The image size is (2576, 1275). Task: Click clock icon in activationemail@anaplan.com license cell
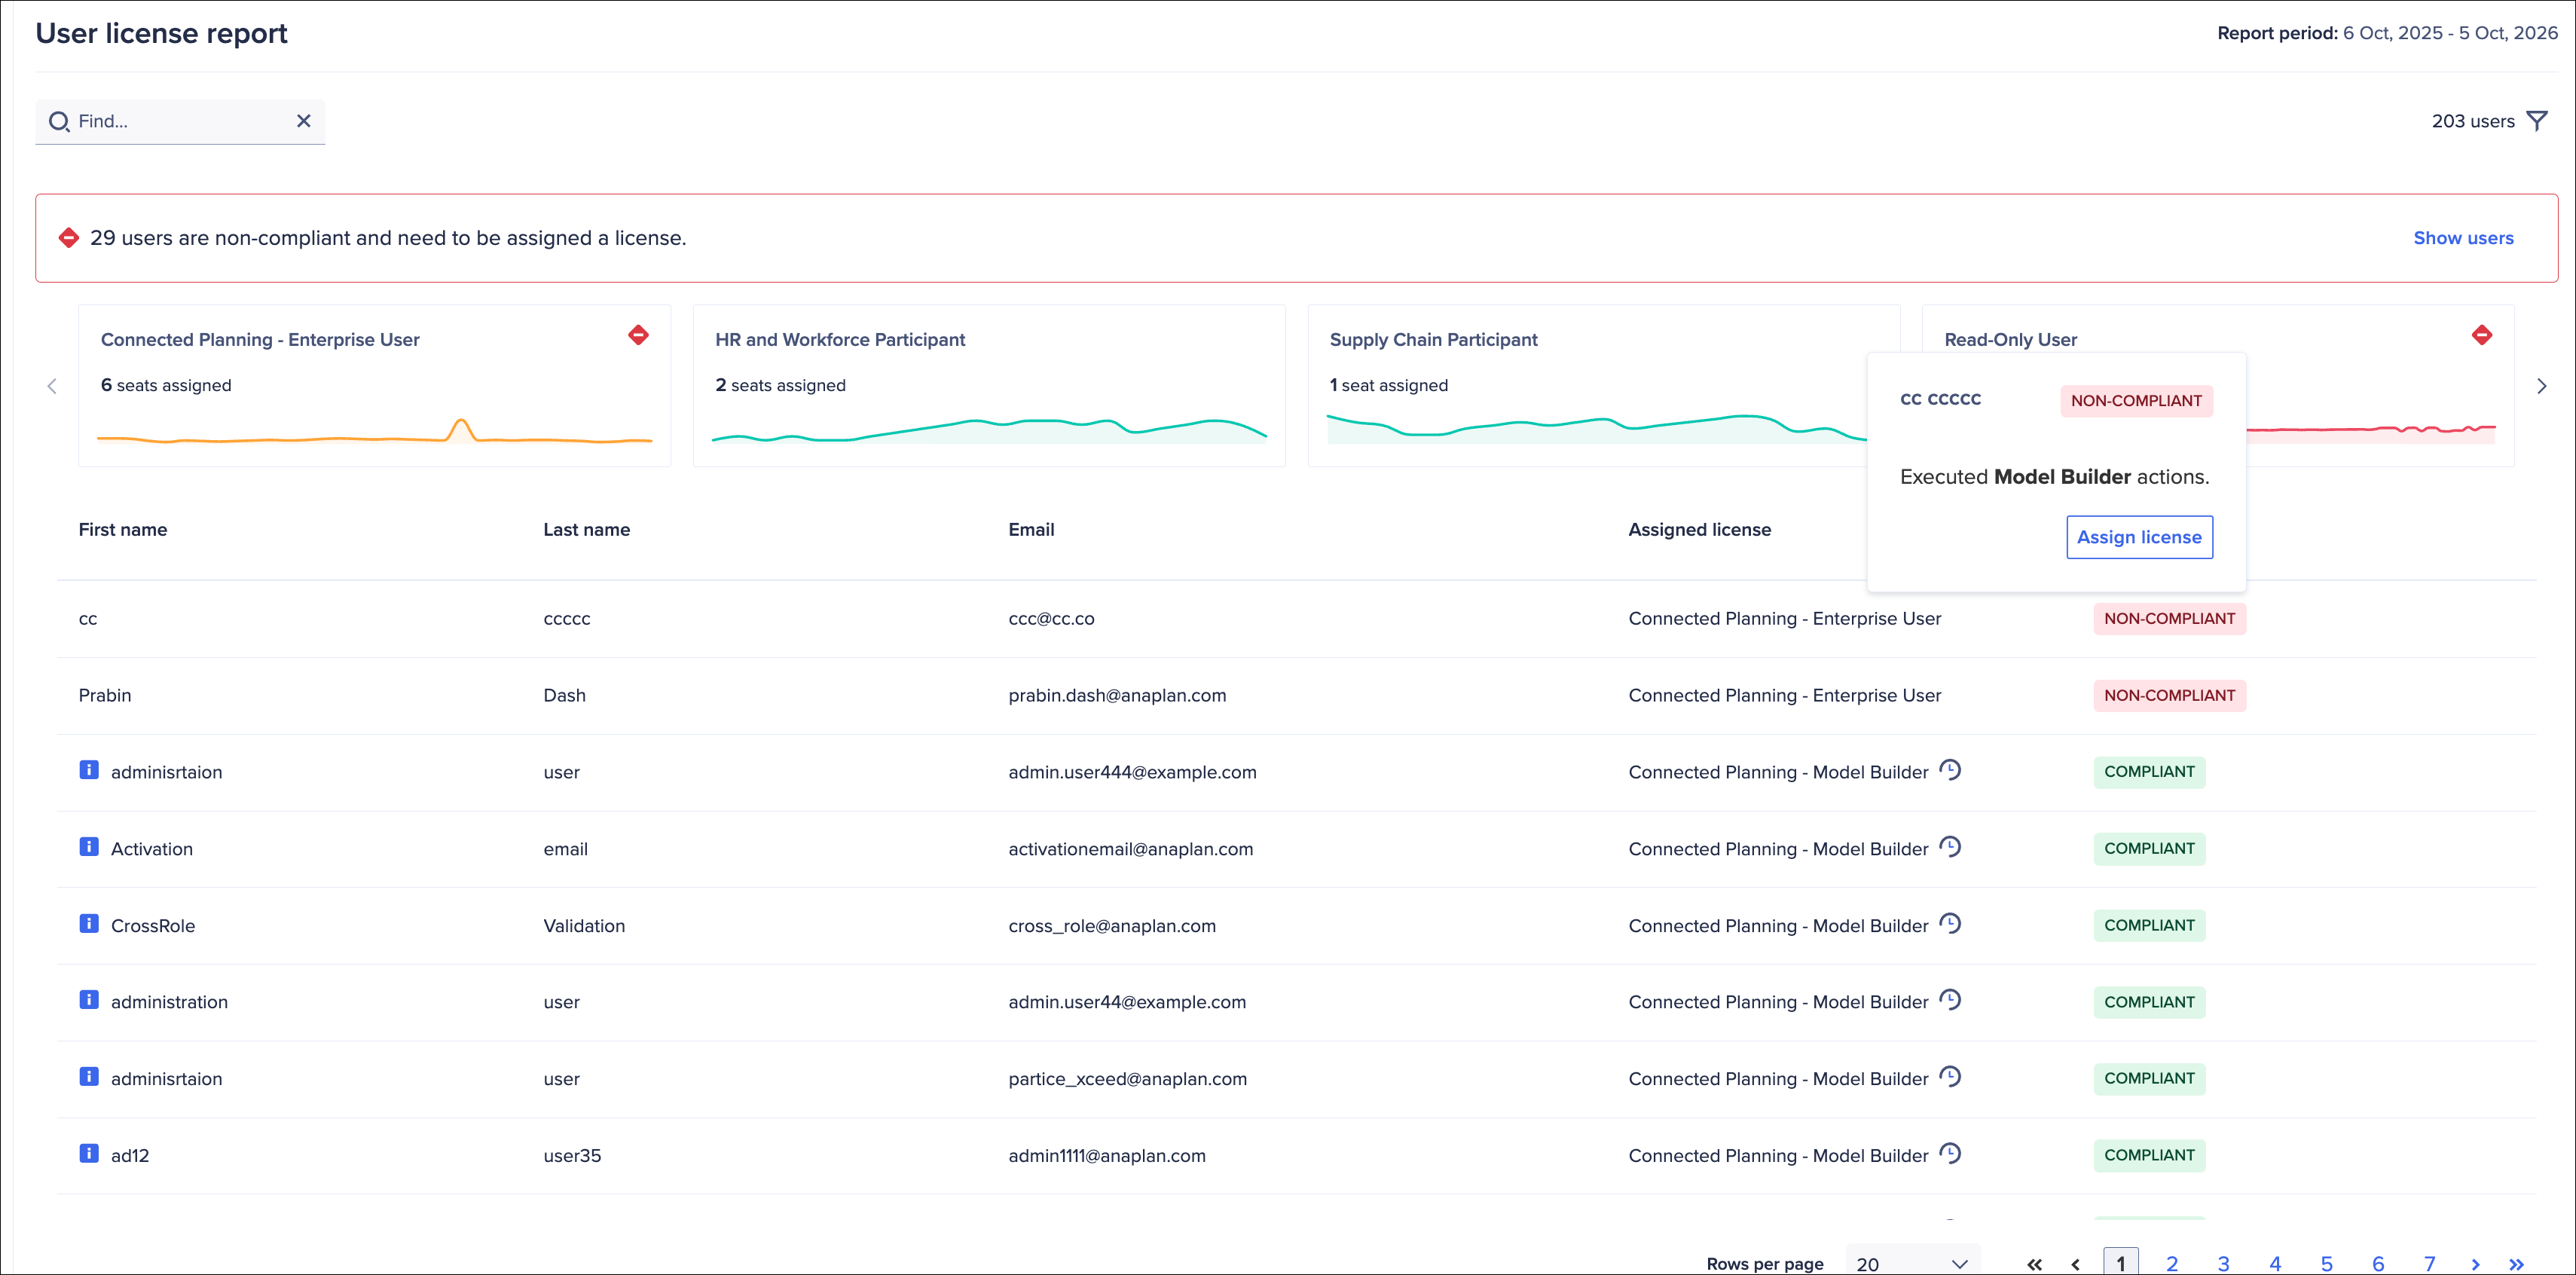point(1950,847)
